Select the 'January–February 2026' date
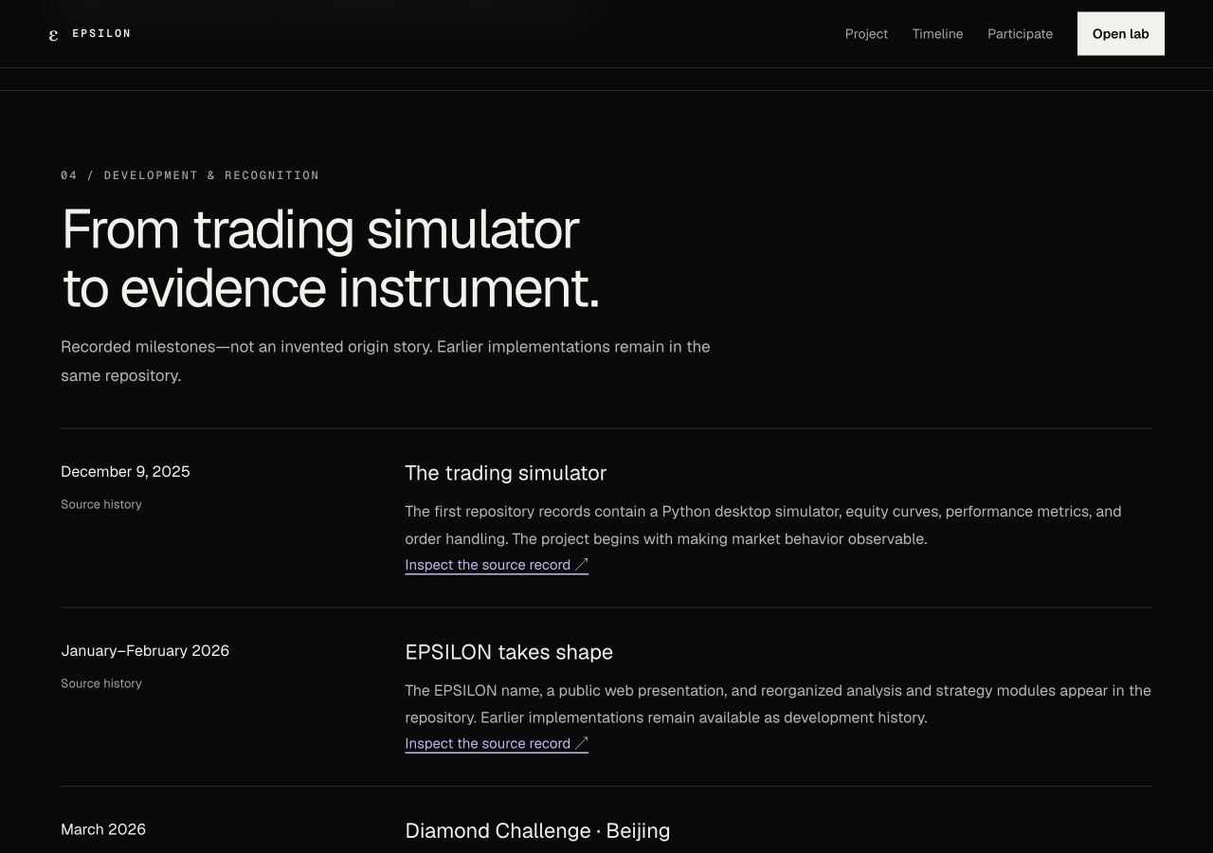 pyautogui.click(x=145, y=651)
